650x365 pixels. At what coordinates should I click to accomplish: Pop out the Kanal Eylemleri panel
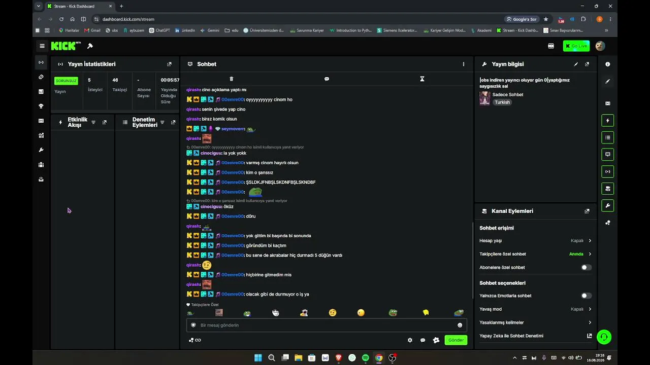click(x=587, y=211)
